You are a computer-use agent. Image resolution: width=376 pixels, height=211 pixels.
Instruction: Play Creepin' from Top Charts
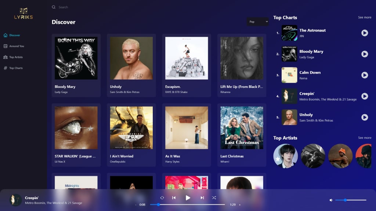click(x=365, y=96)
